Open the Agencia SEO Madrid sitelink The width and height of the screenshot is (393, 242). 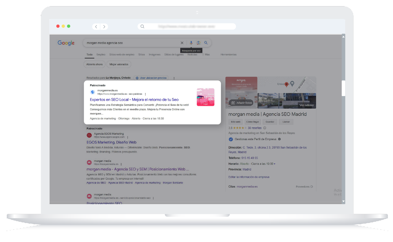click(x=120, y=183)
